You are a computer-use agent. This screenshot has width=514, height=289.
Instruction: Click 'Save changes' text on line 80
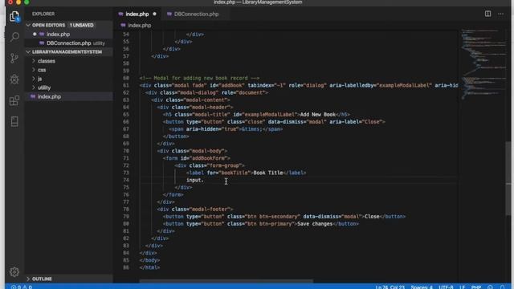point(315,224)
